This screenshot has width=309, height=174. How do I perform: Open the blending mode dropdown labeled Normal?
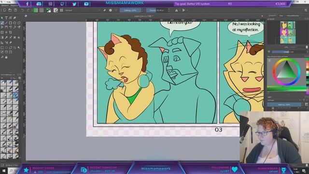point(83,10)
